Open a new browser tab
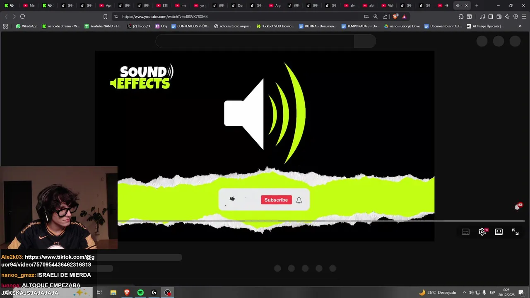Image resolution: width=530 pixels, height=298 pixels. pyautogui.click(x=477, y=5)
